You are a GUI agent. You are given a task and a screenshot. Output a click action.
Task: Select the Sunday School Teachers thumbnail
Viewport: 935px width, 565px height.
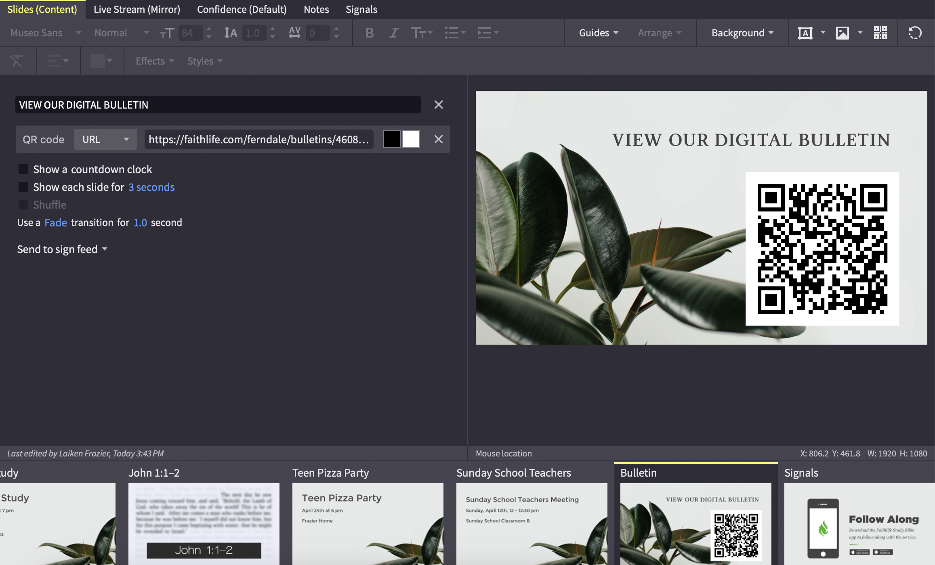pyautogui.click(x=532, y=524)
